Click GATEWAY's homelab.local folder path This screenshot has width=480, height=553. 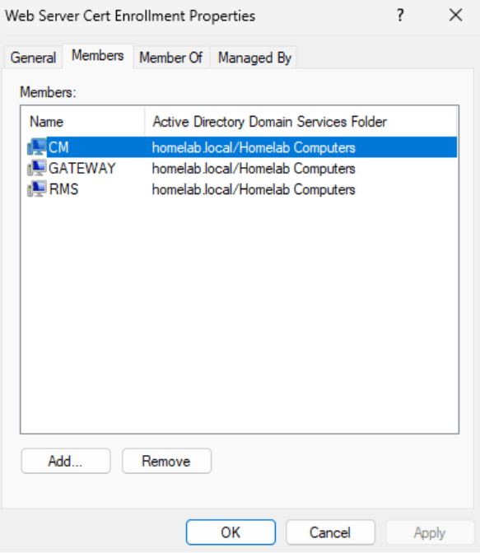point(254,169)
